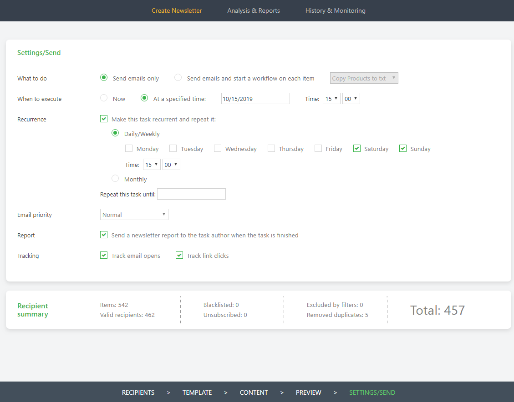This screenshot has width=514, height=402.
Task: Go to RECIPIENTS step in footer
Action: 138,392
